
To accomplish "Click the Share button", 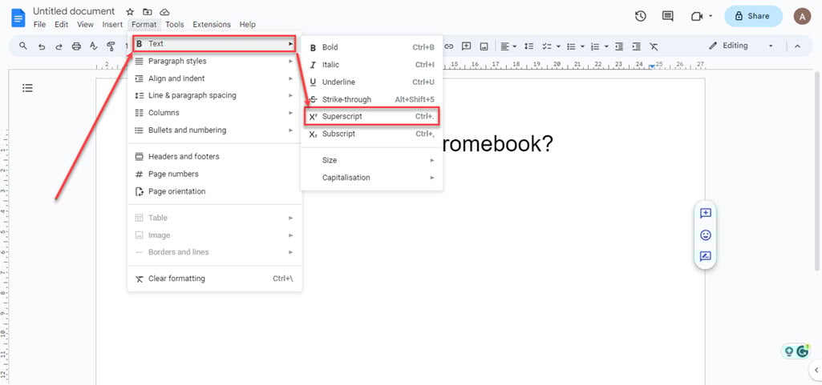I will tap(753, 16).
